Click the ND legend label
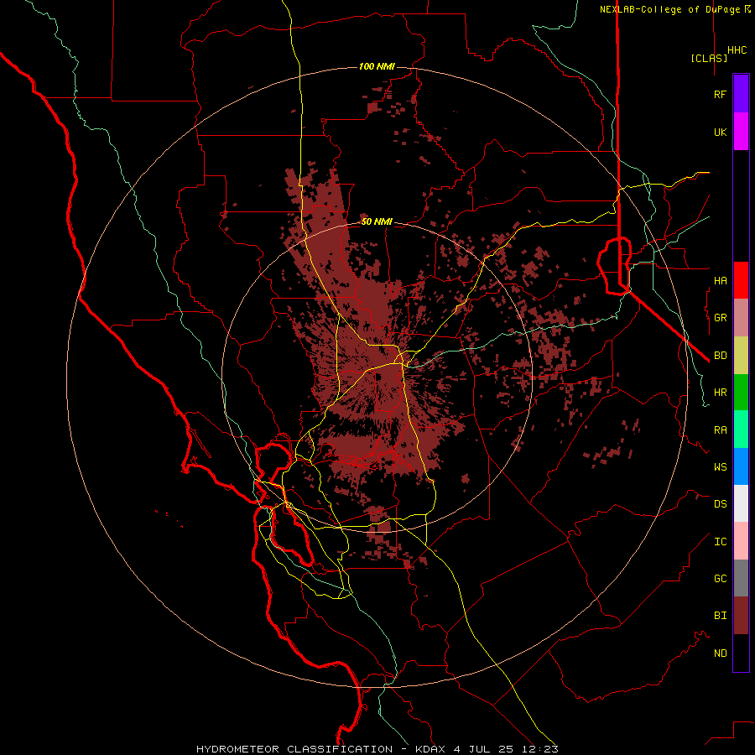755x755 pixels. tap(720, 653)
